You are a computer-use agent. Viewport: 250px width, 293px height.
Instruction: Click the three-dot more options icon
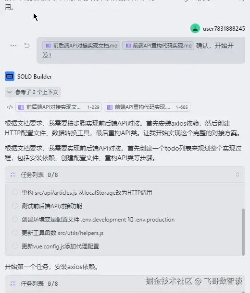[x=13, y=46]
